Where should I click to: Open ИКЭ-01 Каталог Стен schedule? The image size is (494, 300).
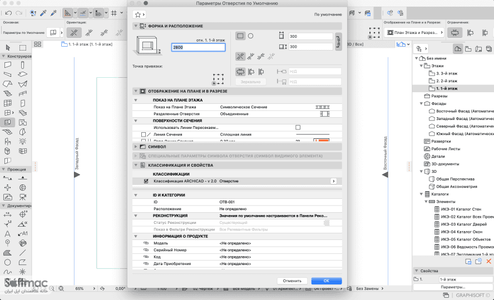[461, 209]
